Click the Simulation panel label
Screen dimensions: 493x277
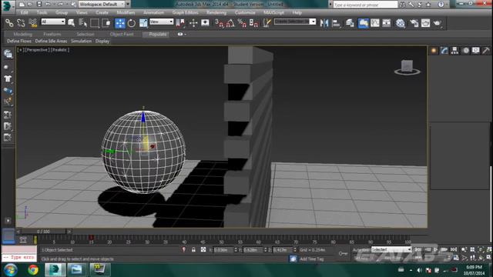[81, 41]
